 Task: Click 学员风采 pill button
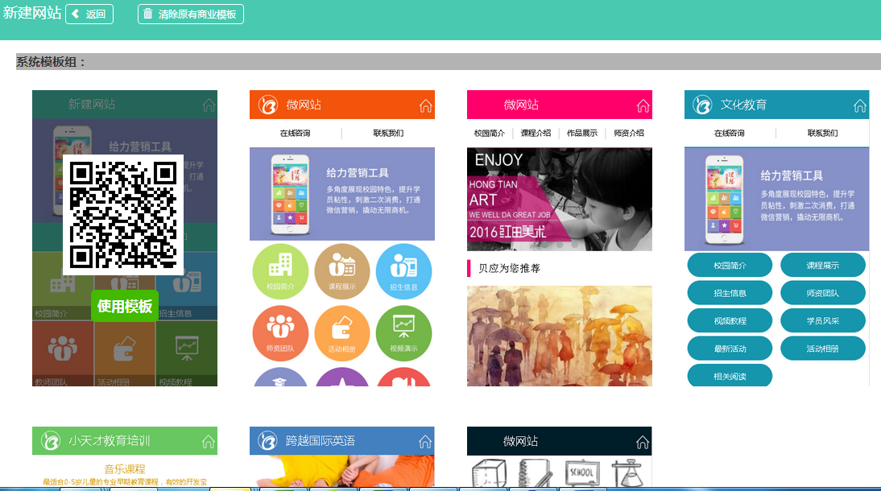pos(823,320)
